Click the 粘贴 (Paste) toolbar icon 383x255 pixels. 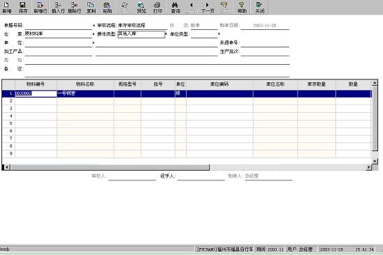(x=107, y=7)
